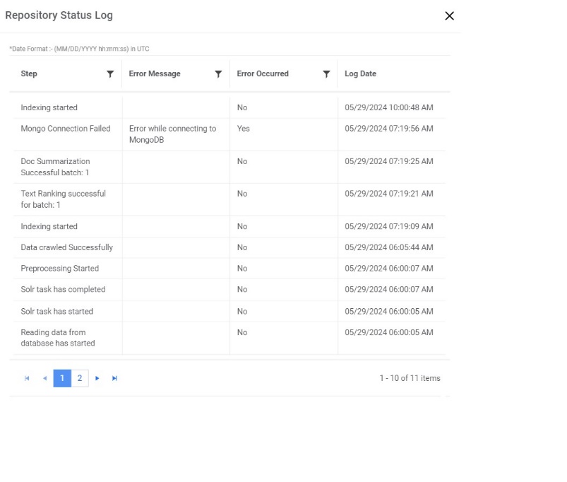
Task: Go to previous page of log
Action: coord(44,378)
